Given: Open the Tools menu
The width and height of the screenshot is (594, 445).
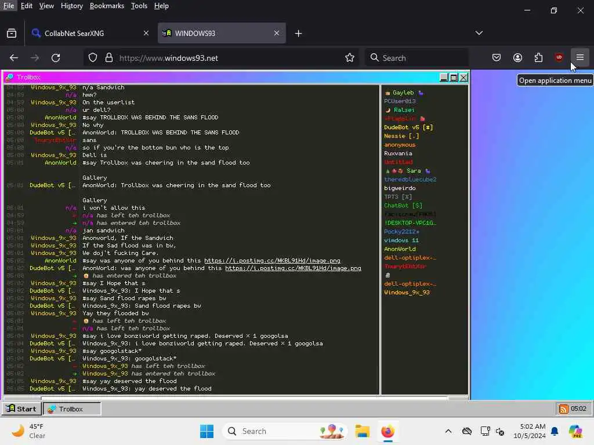Looking at the screenshot, I should coord(139,6).
